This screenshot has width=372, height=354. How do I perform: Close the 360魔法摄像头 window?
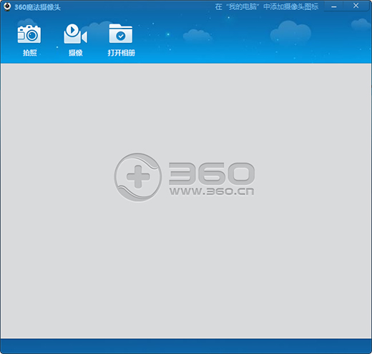[356, 6]
